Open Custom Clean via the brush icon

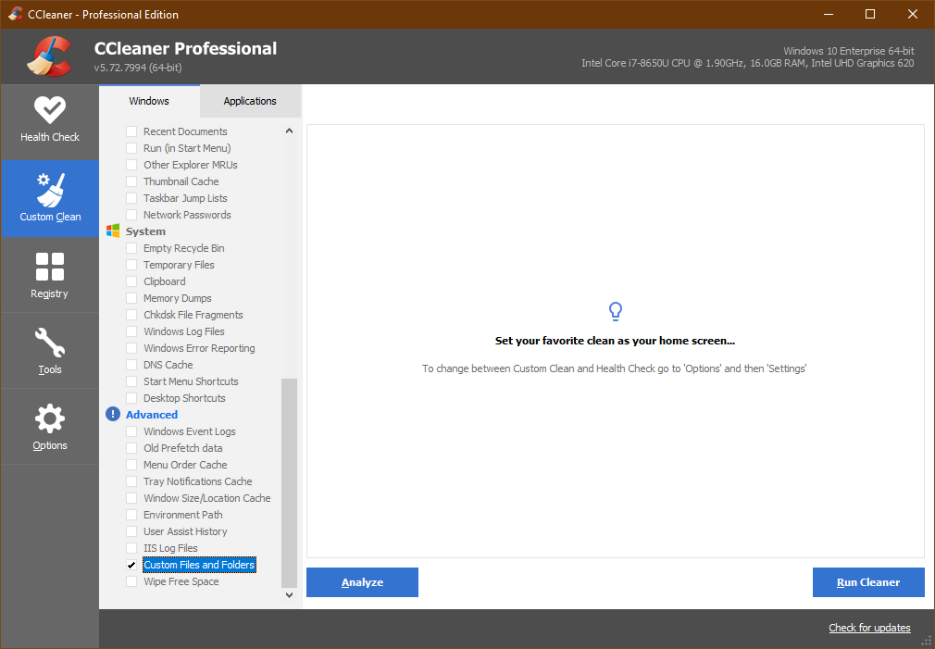[50, 192]
